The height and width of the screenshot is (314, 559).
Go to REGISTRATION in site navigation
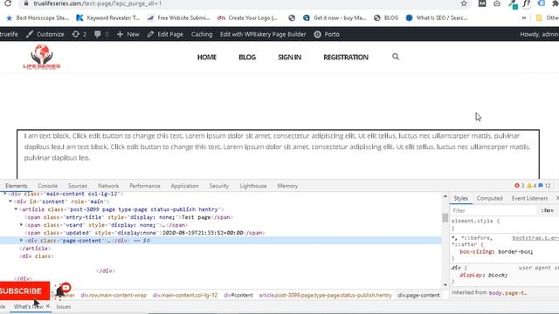coord(346,57)
